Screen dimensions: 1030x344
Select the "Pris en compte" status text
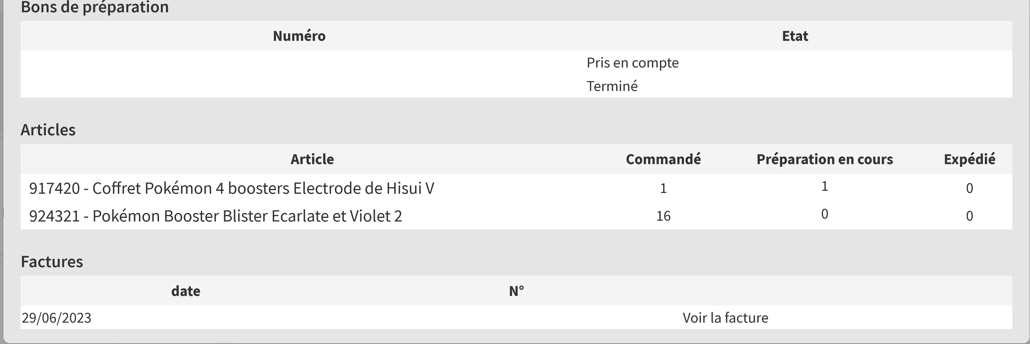point(632,63)
